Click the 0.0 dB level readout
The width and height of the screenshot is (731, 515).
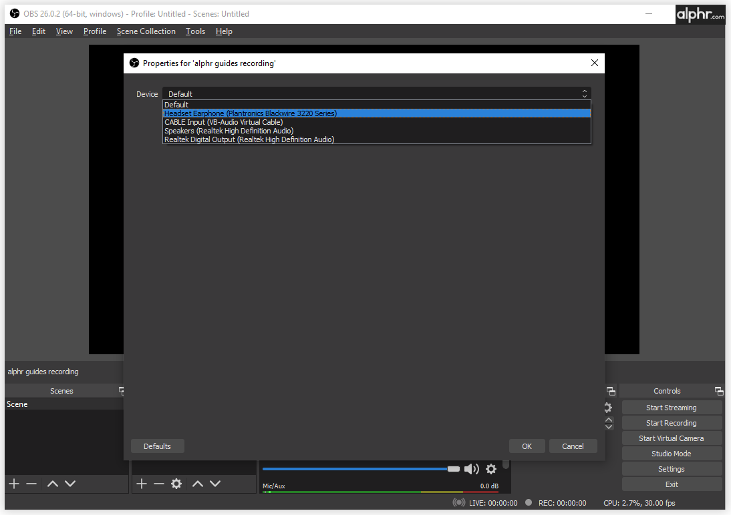click(x=489, y=486)
